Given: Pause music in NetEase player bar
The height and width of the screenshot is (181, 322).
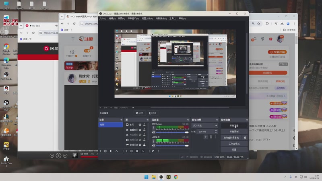Looking at the screenshot, I should point(58,156).
